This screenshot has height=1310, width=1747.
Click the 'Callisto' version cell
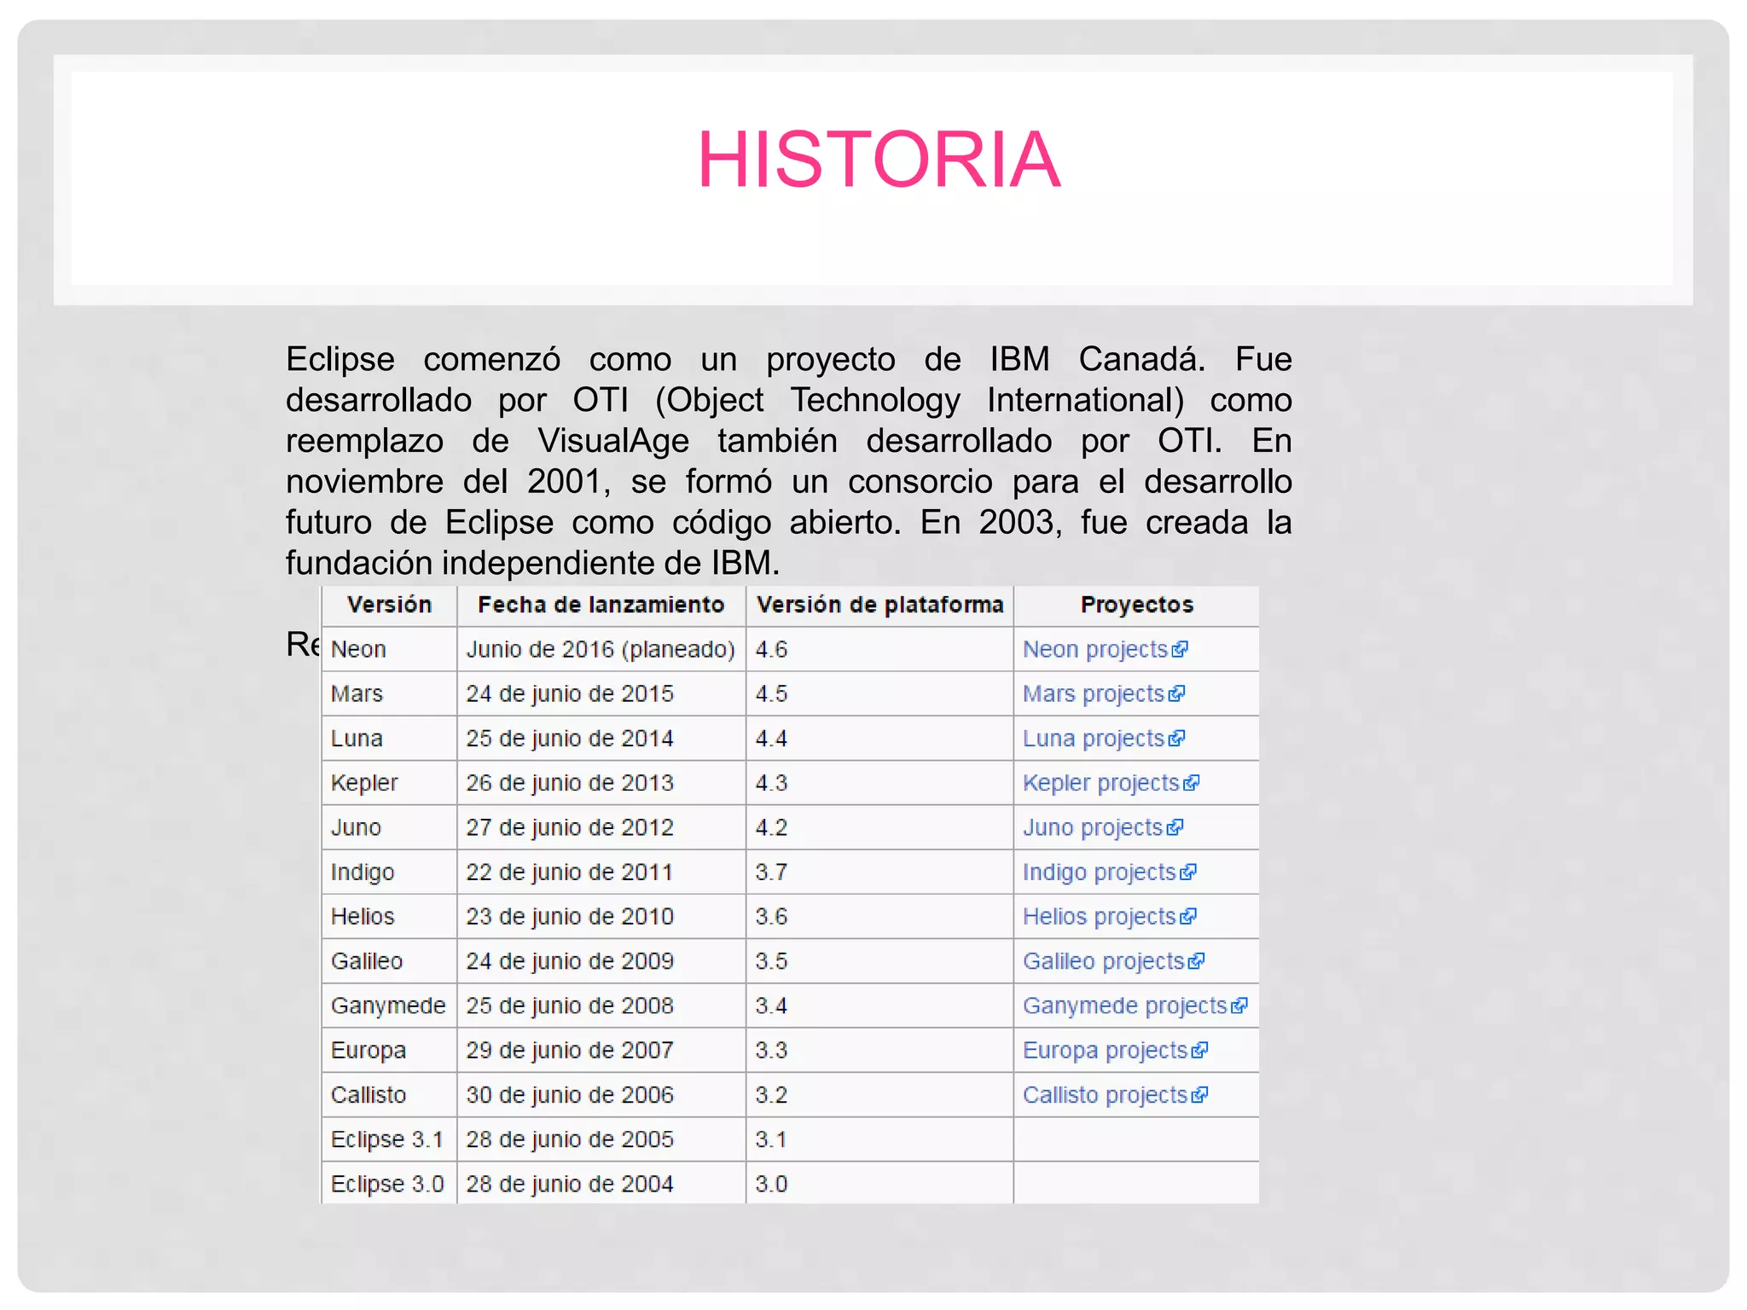click(x=389, y=1095)
